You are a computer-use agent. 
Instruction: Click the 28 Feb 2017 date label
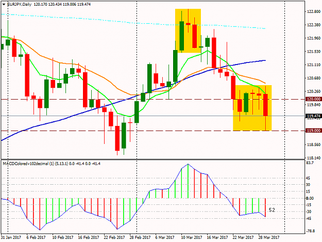point(140,237)
